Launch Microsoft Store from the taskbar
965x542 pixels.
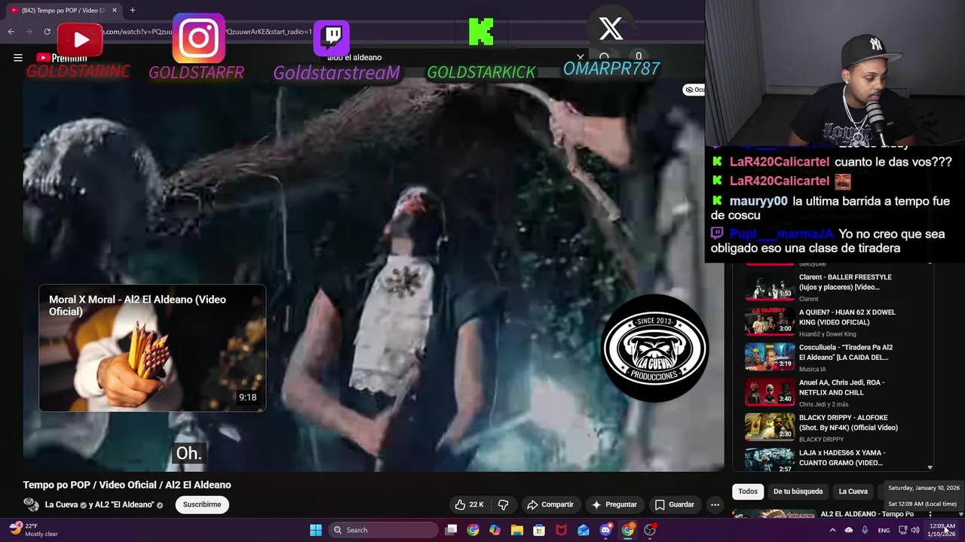click(539, 530)
